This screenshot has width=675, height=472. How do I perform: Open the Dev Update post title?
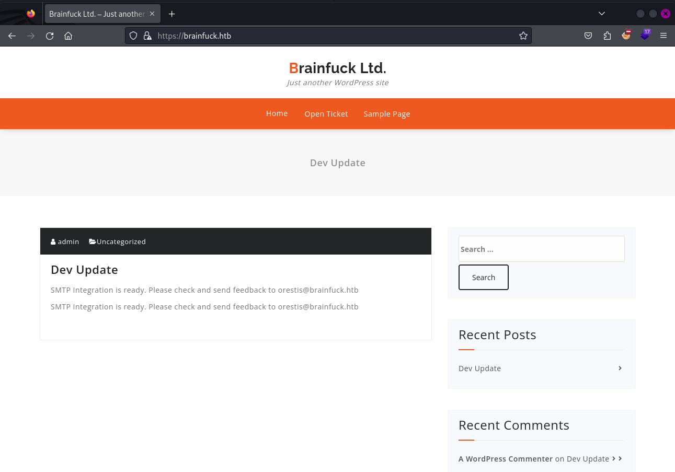coord(84,270)
